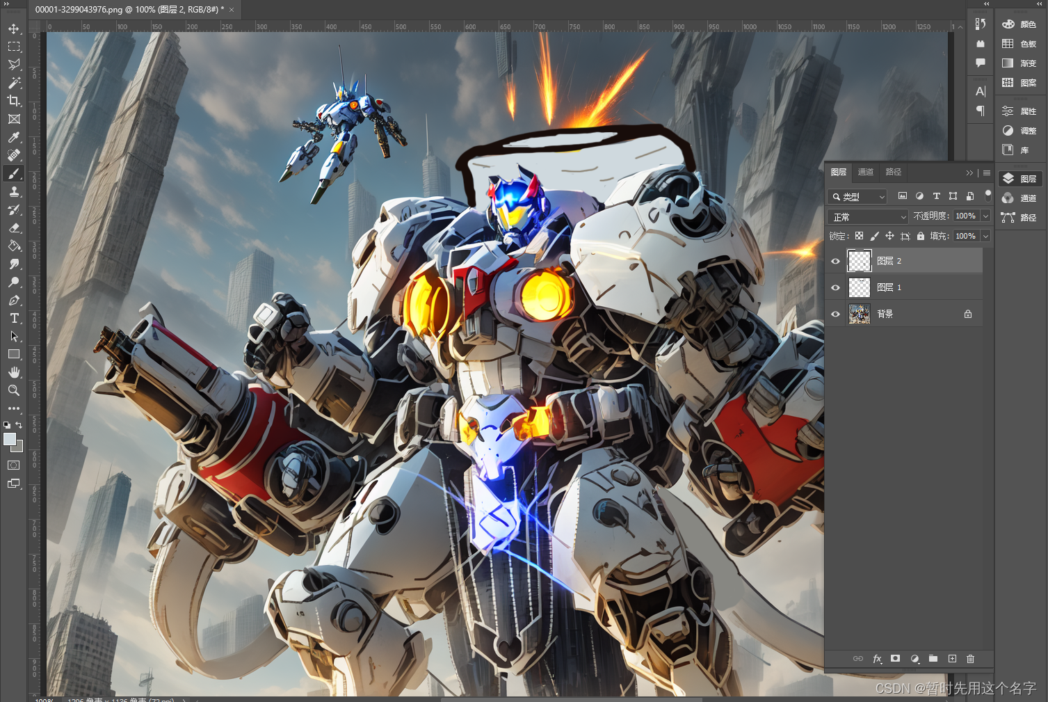Select the Horizontal Type tool
This screenshot has width=1048, height=702.
(x=14, y=318)
